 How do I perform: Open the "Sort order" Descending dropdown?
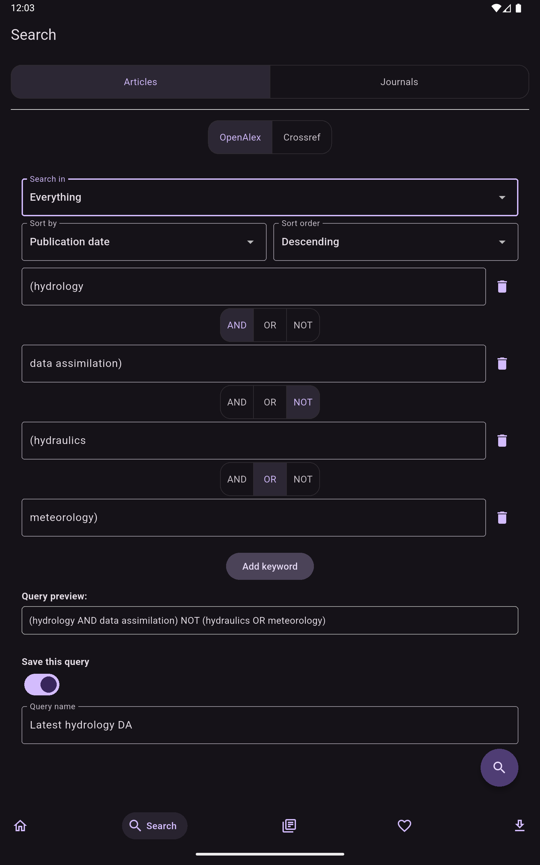(x=395, y=242)
